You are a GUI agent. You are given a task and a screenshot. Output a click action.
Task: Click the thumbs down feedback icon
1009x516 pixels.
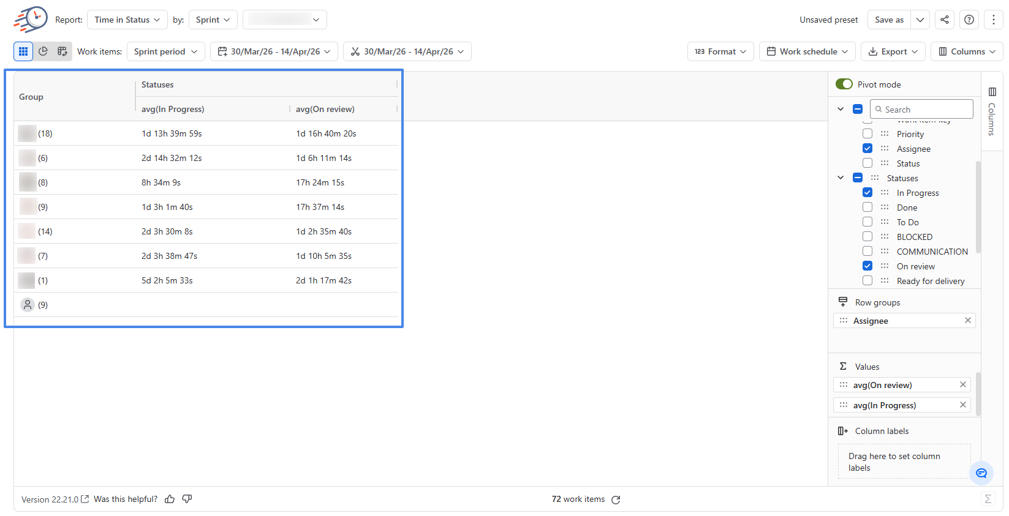click(x=187, y=499)
